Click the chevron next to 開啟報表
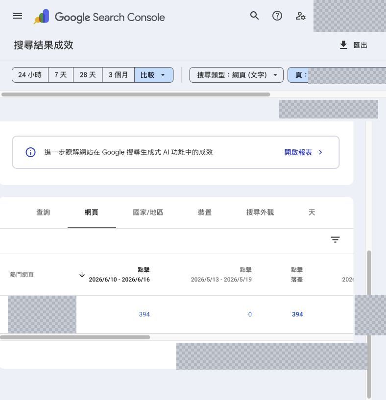This screenshot has height=400, width=386. (320, 152)
